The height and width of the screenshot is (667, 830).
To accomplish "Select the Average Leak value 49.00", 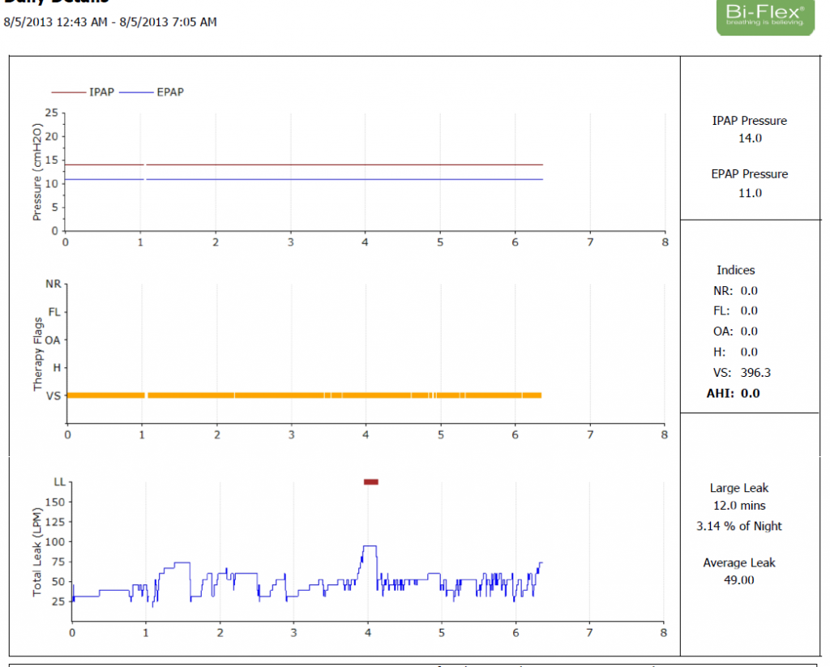I will point(738,580).
